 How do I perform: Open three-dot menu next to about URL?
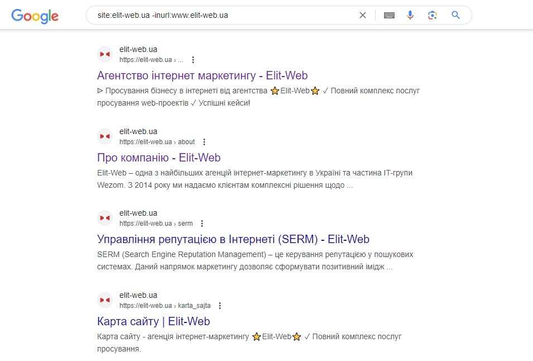click(x=204, y=142)
